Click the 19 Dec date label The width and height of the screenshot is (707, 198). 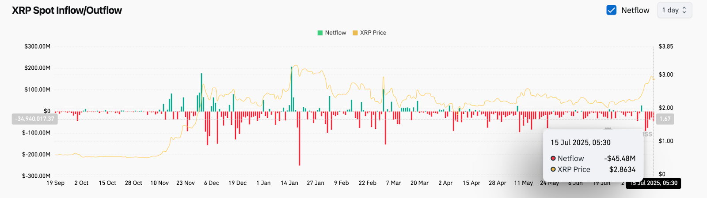click(x=238, y=183)
